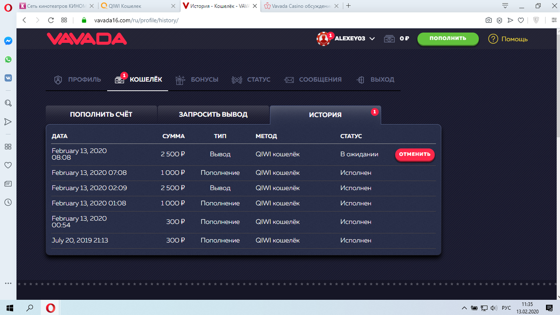The width and height of the screenshot is (560, 315).
Task: Click VAVADA logo
Action: pos(87,39)
